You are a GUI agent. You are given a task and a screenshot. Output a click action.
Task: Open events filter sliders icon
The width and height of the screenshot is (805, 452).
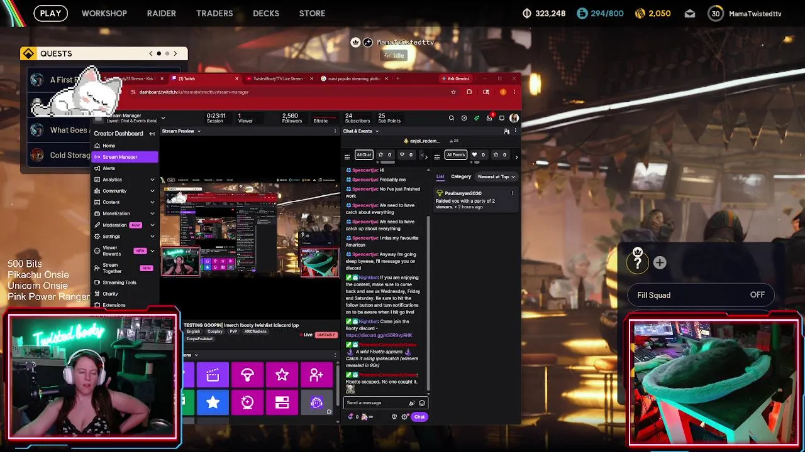click(437, 156)
